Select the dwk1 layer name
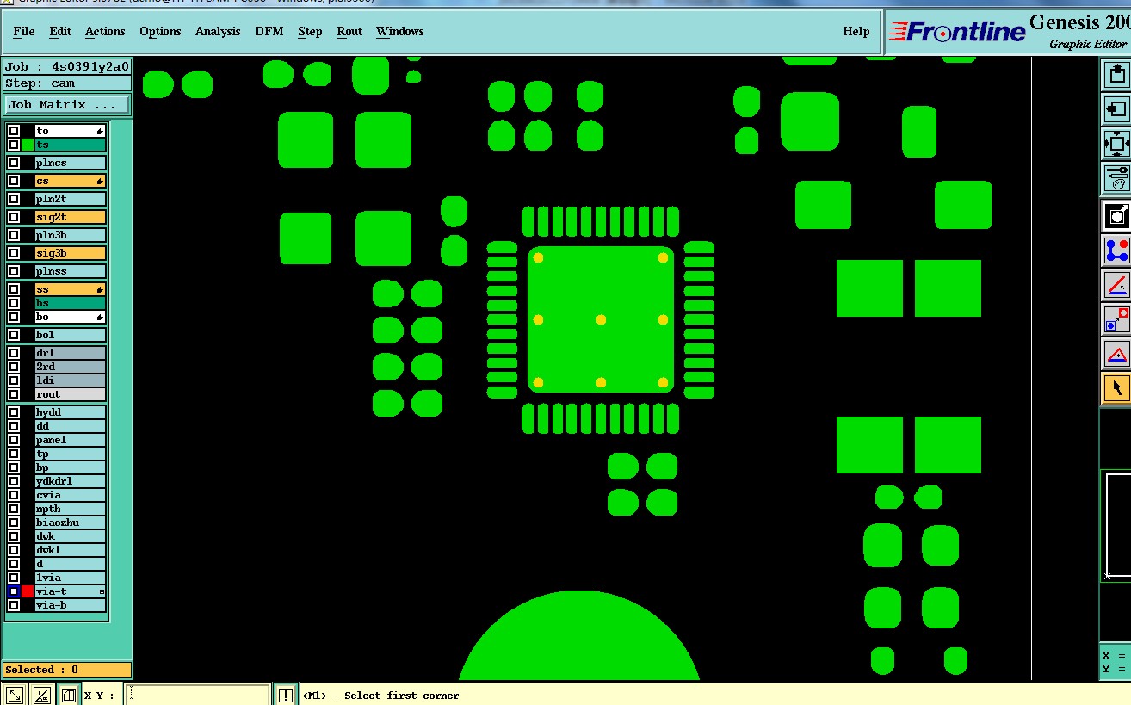1131x705 pixels. [70, 550]
